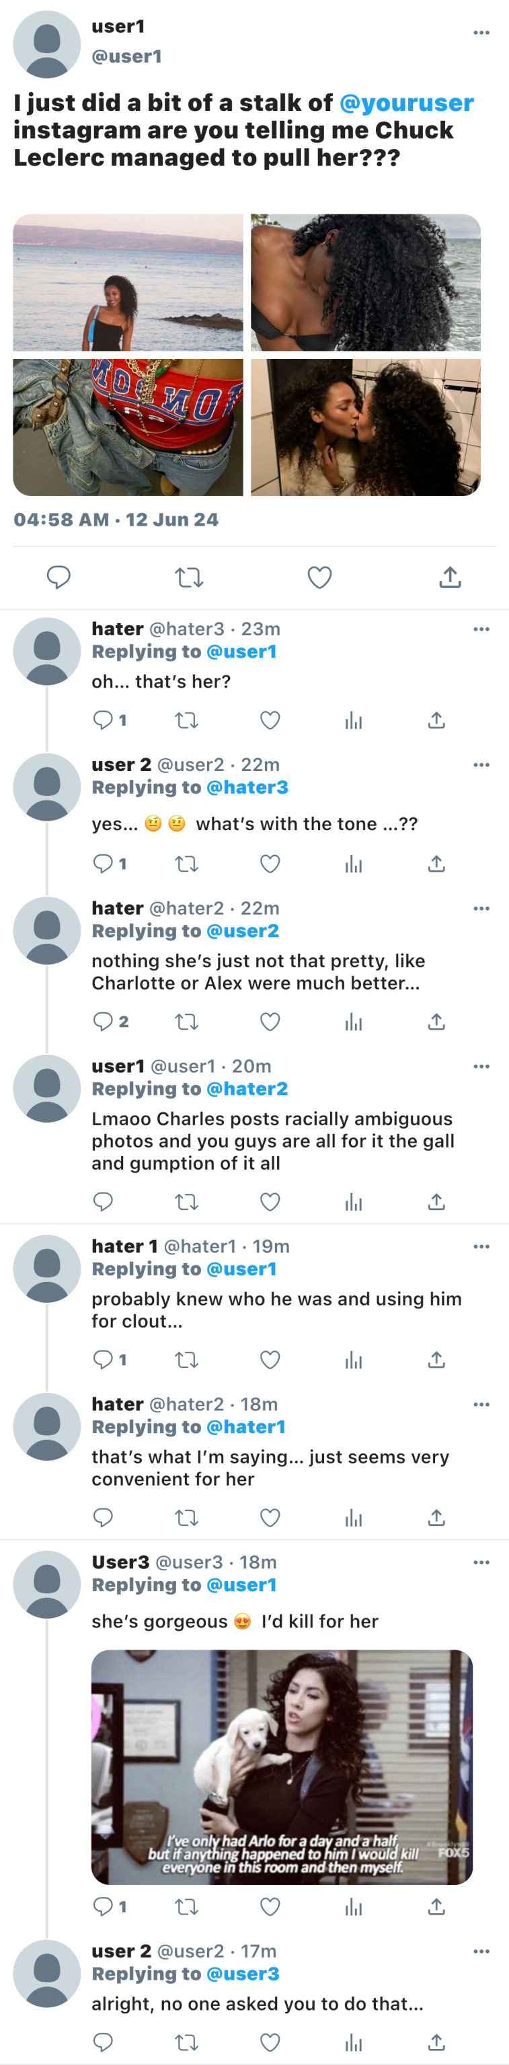
Task: Like the main tweet by user1
Action: (319, 577)
